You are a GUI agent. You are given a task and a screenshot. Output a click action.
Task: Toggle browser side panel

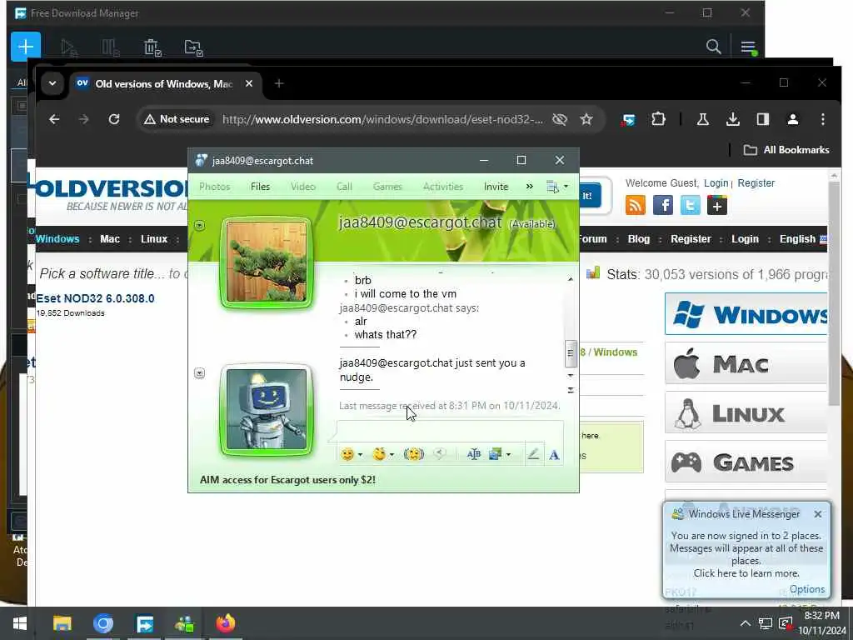click(763, 119)
